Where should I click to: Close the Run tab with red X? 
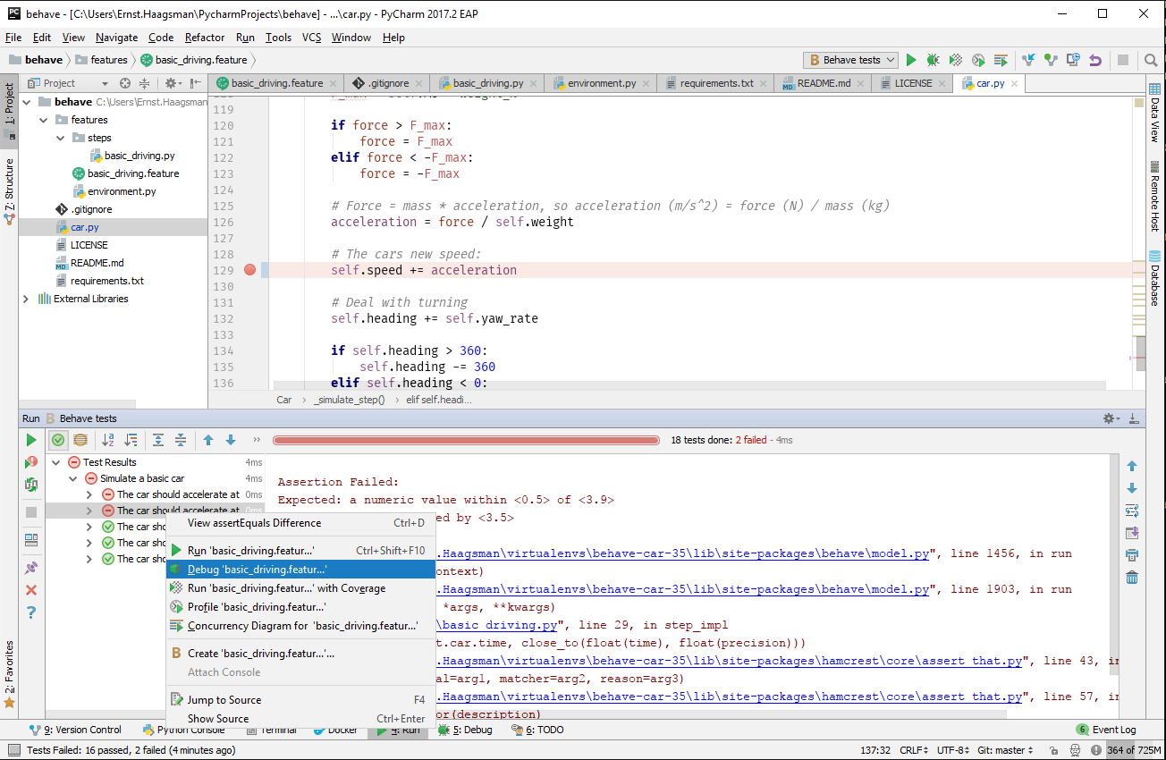[x=31, y=590]
